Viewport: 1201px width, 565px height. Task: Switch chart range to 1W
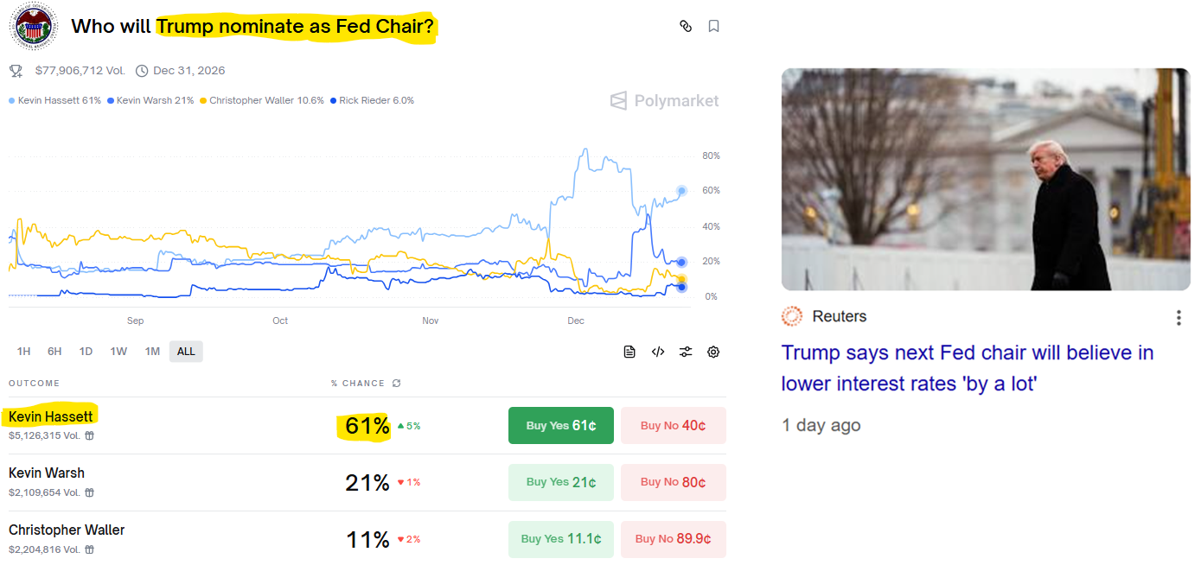[118, 352]
